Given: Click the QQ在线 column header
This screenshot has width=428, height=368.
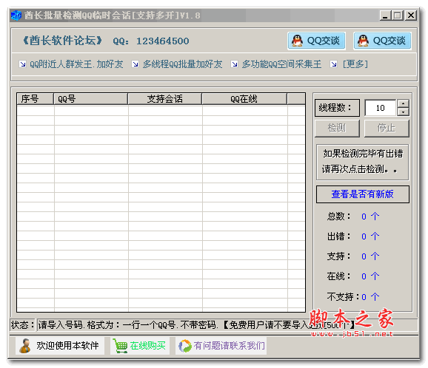Looking at the screenshot, I should coord(244,99).
